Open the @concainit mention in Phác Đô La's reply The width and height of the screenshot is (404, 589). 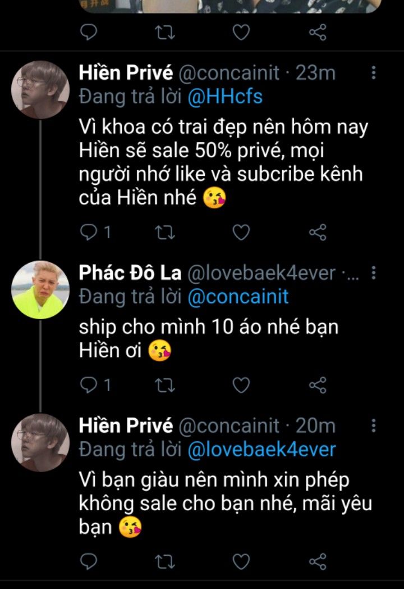(x=237, y=296)
